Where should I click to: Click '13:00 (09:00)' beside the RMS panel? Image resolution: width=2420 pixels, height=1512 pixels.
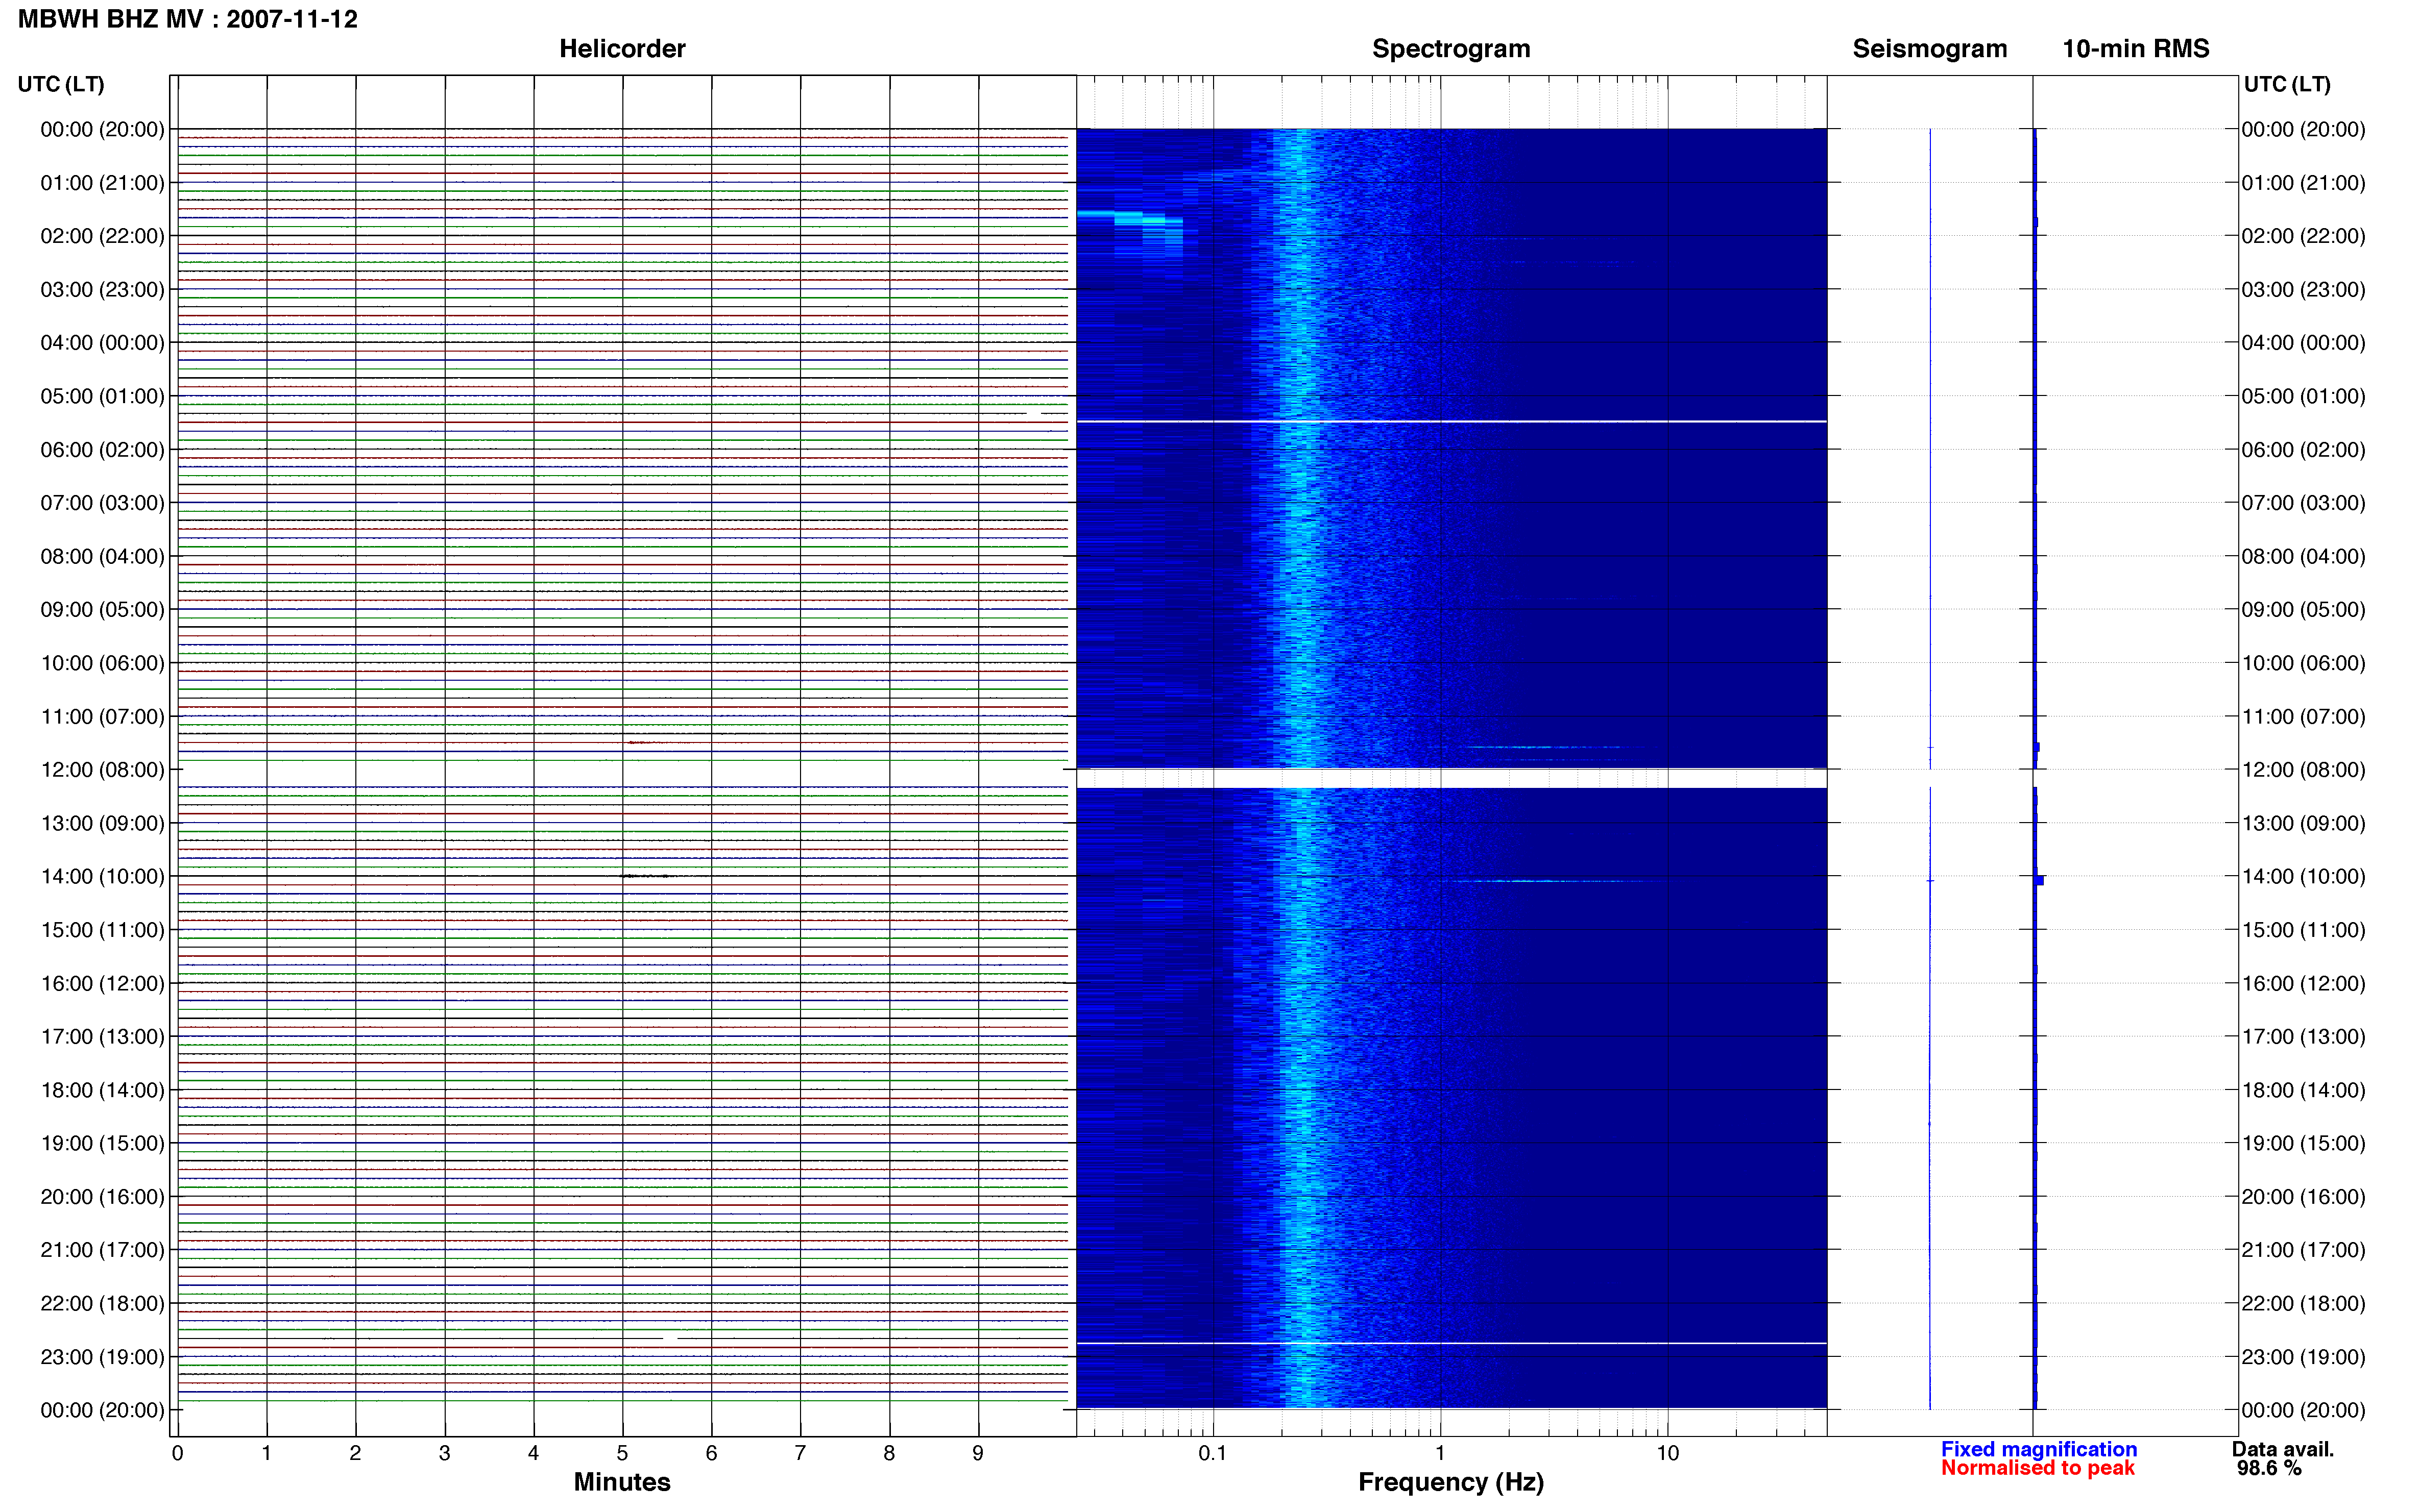point(2303,824)
